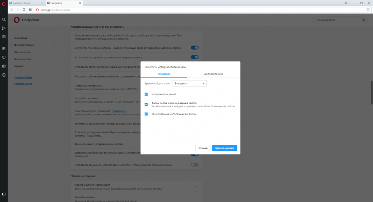Image resolution: width=373 pixels, height=202 pixels.
Task: Collapse the 'Дополнительно' section in left navigation
Action: point(24,45)
